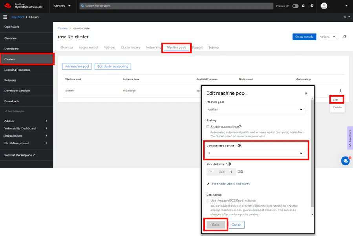Viewport: 353px width, 236px height.
Task: Click Edit cluster autoscaling button
Action: 113,66
